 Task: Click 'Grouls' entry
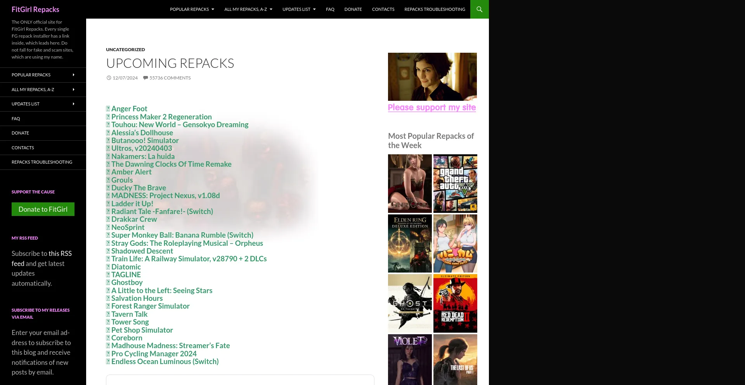(122, 180)
